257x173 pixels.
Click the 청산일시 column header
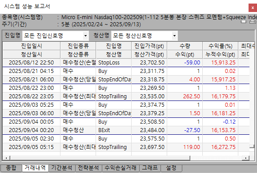(x=32, y=54)
